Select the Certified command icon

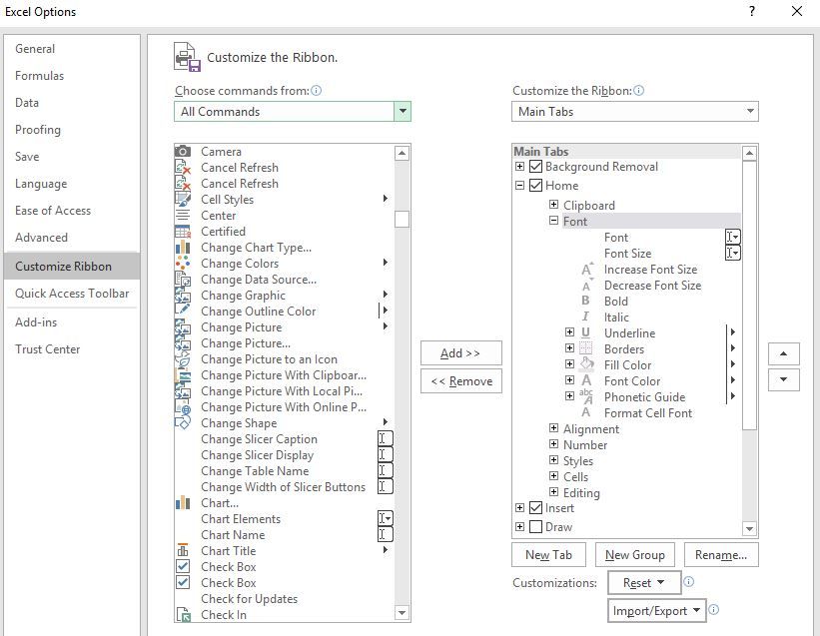(x=183, y=231)
